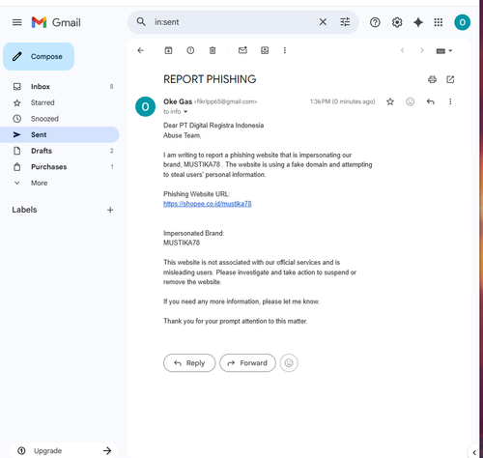
Task: Open input tools keyboard dropdown
Action: pyautogui.click(x=444, y=51)
